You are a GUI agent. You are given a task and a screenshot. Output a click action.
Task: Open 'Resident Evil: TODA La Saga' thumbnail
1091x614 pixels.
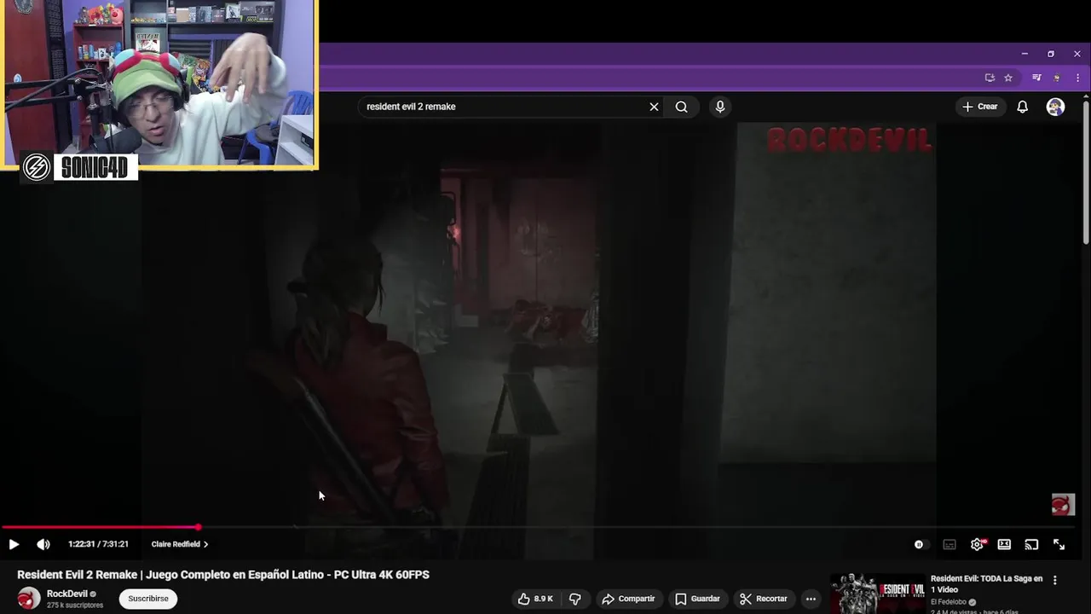pyautogui.click(x=878, y=594)
